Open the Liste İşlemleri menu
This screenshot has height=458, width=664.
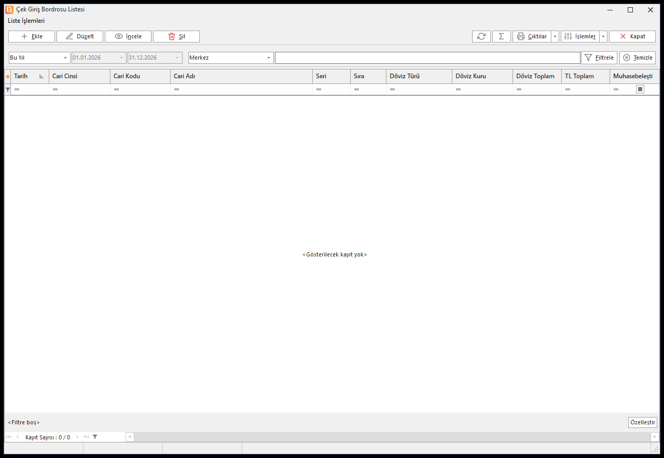tap(26, 21)
